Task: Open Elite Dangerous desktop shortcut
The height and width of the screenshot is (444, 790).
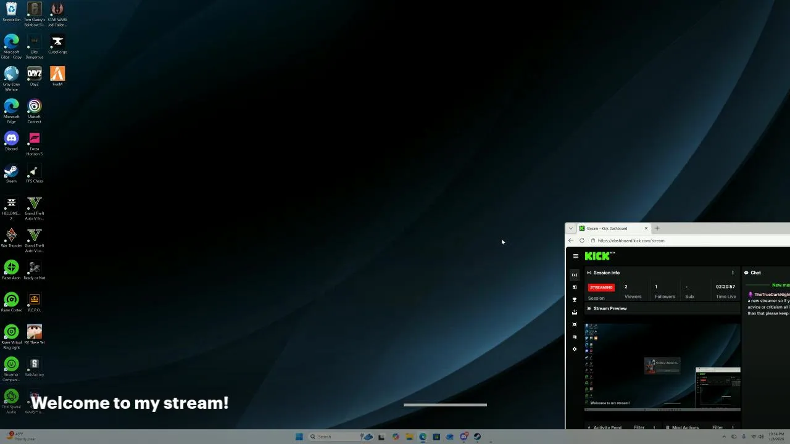Action: [x=34, y=46]
